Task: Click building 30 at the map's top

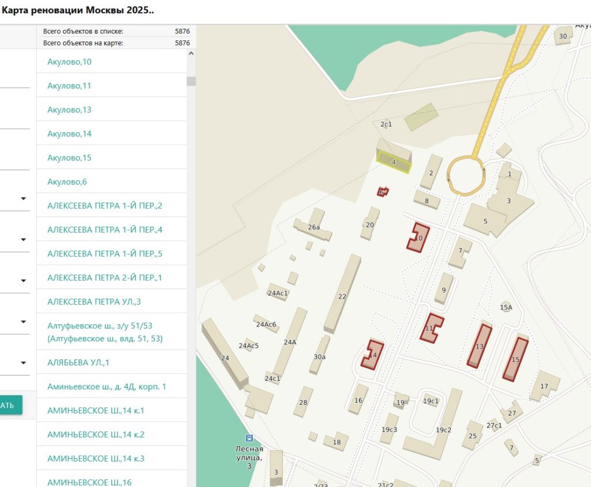Action: coord(563,36)
